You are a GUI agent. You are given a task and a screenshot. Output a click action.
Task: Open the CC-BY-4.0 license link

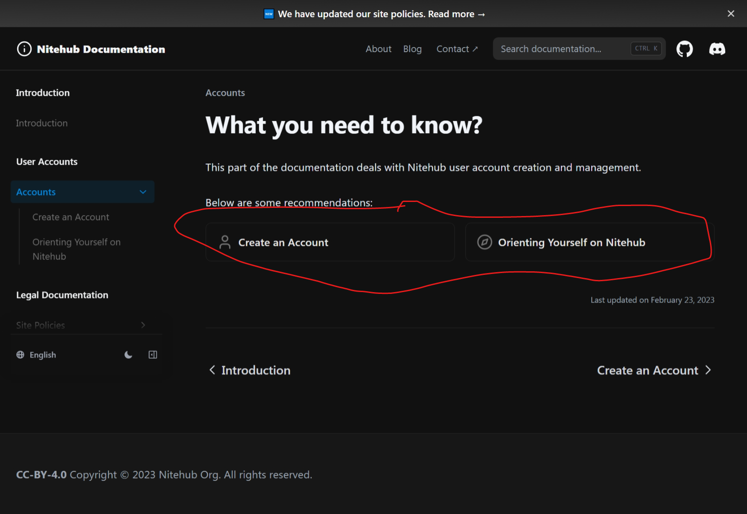pyautogui.click(x=41, y=475)
